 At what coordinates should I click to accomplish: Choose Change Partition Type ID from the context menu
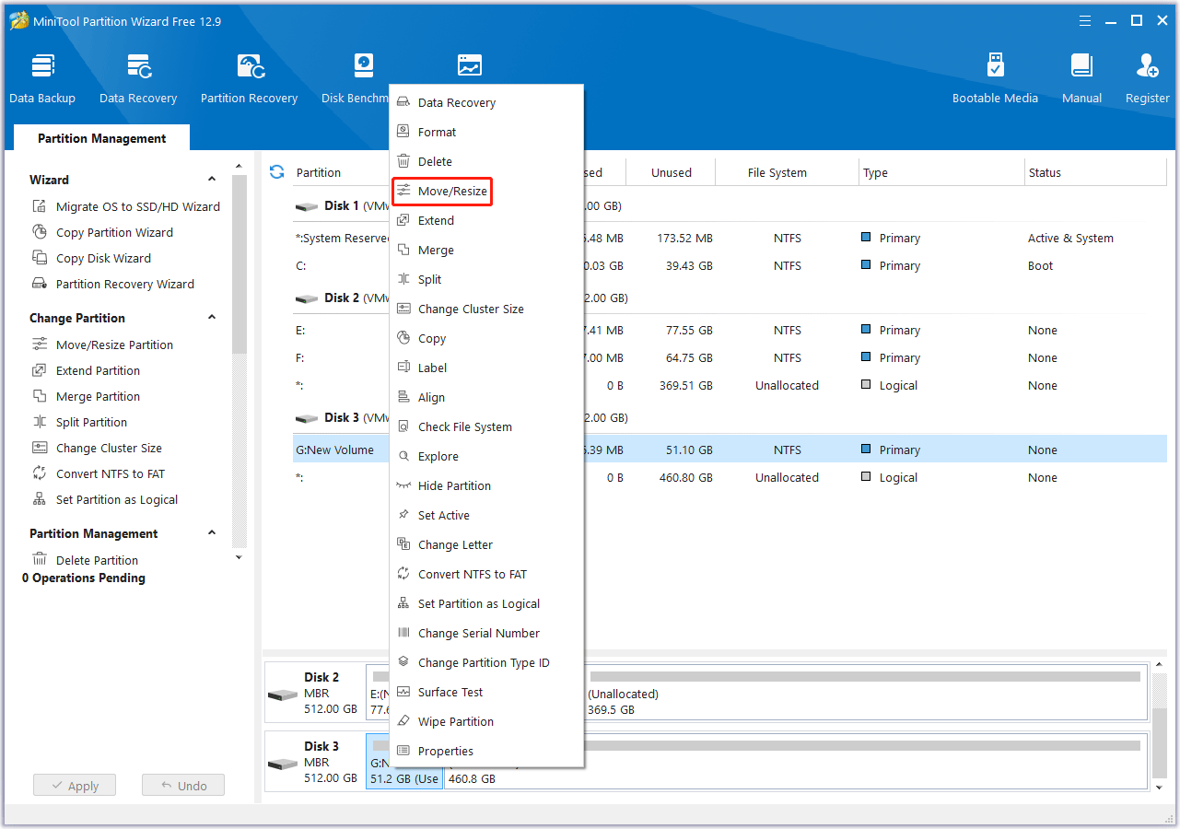tap(486, 662)
